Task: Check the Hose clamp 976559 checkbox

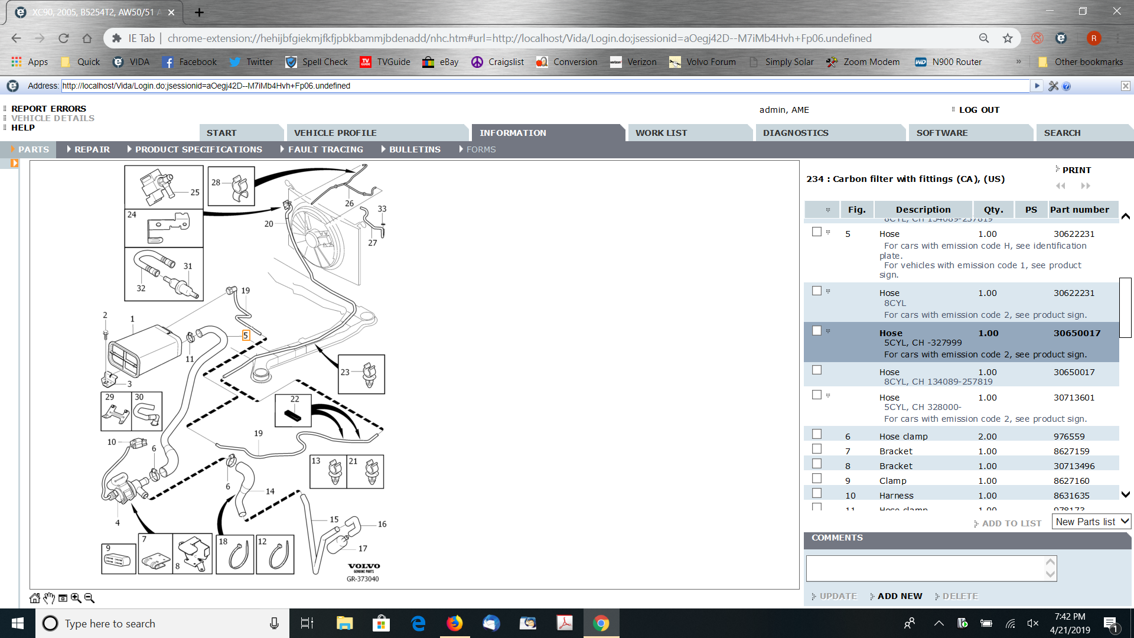Action: pos(817,434)
